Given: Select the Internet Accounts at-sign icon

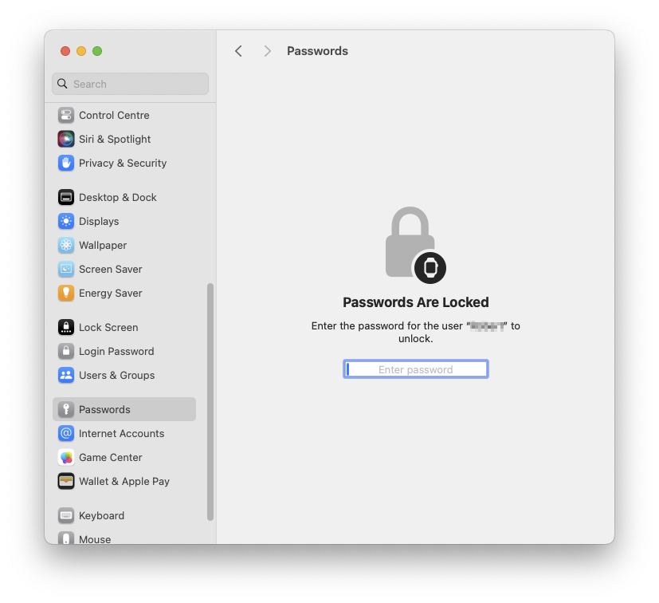Looking at the screenshot, I should 66,433.
